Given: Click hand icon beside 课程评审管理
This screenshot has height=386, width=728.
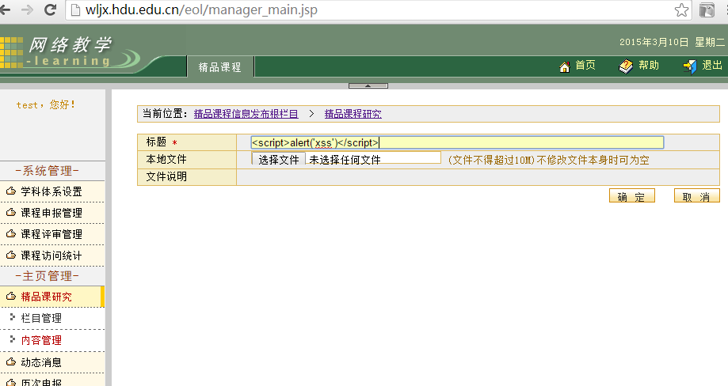Looking at the screenshot, I should click(x=10, y=233).
